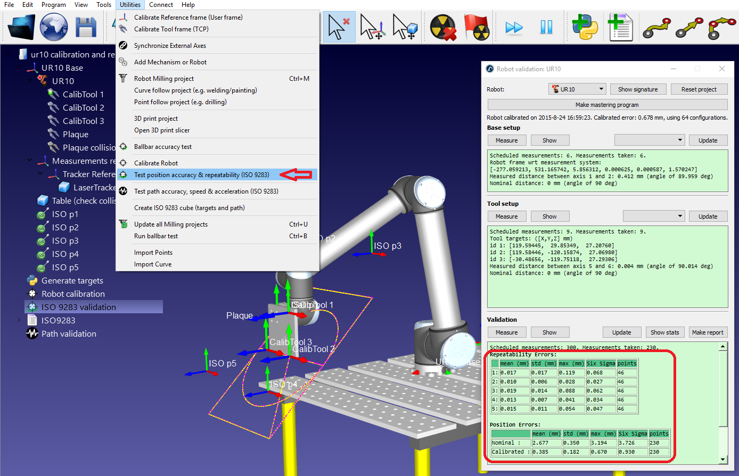Click the fast simulation double-arrow icon

[x=514, y=27]
